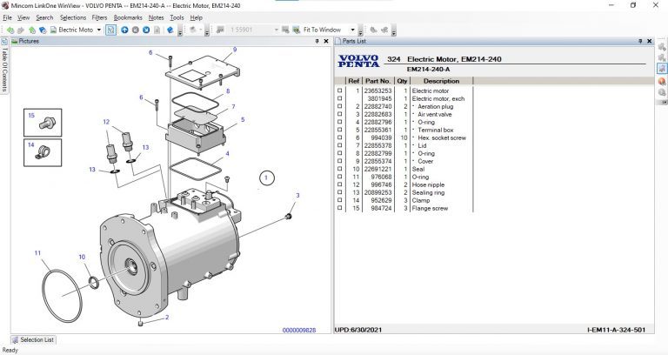Open the File menu

(x=7, y=18)
